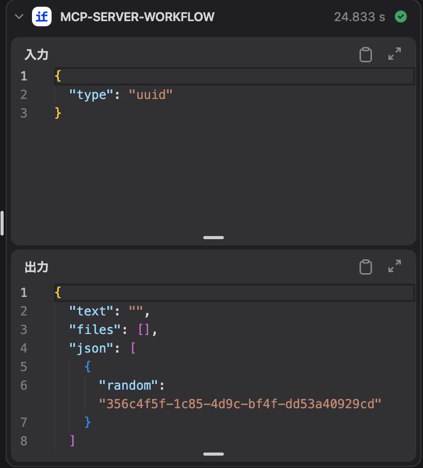
Task: Click the 24.833 s execution time
Action: click(x=359, y=16)
